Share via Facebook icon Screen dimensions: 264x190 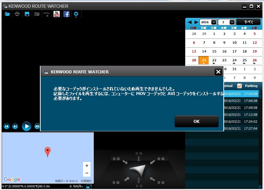(67, 14)
